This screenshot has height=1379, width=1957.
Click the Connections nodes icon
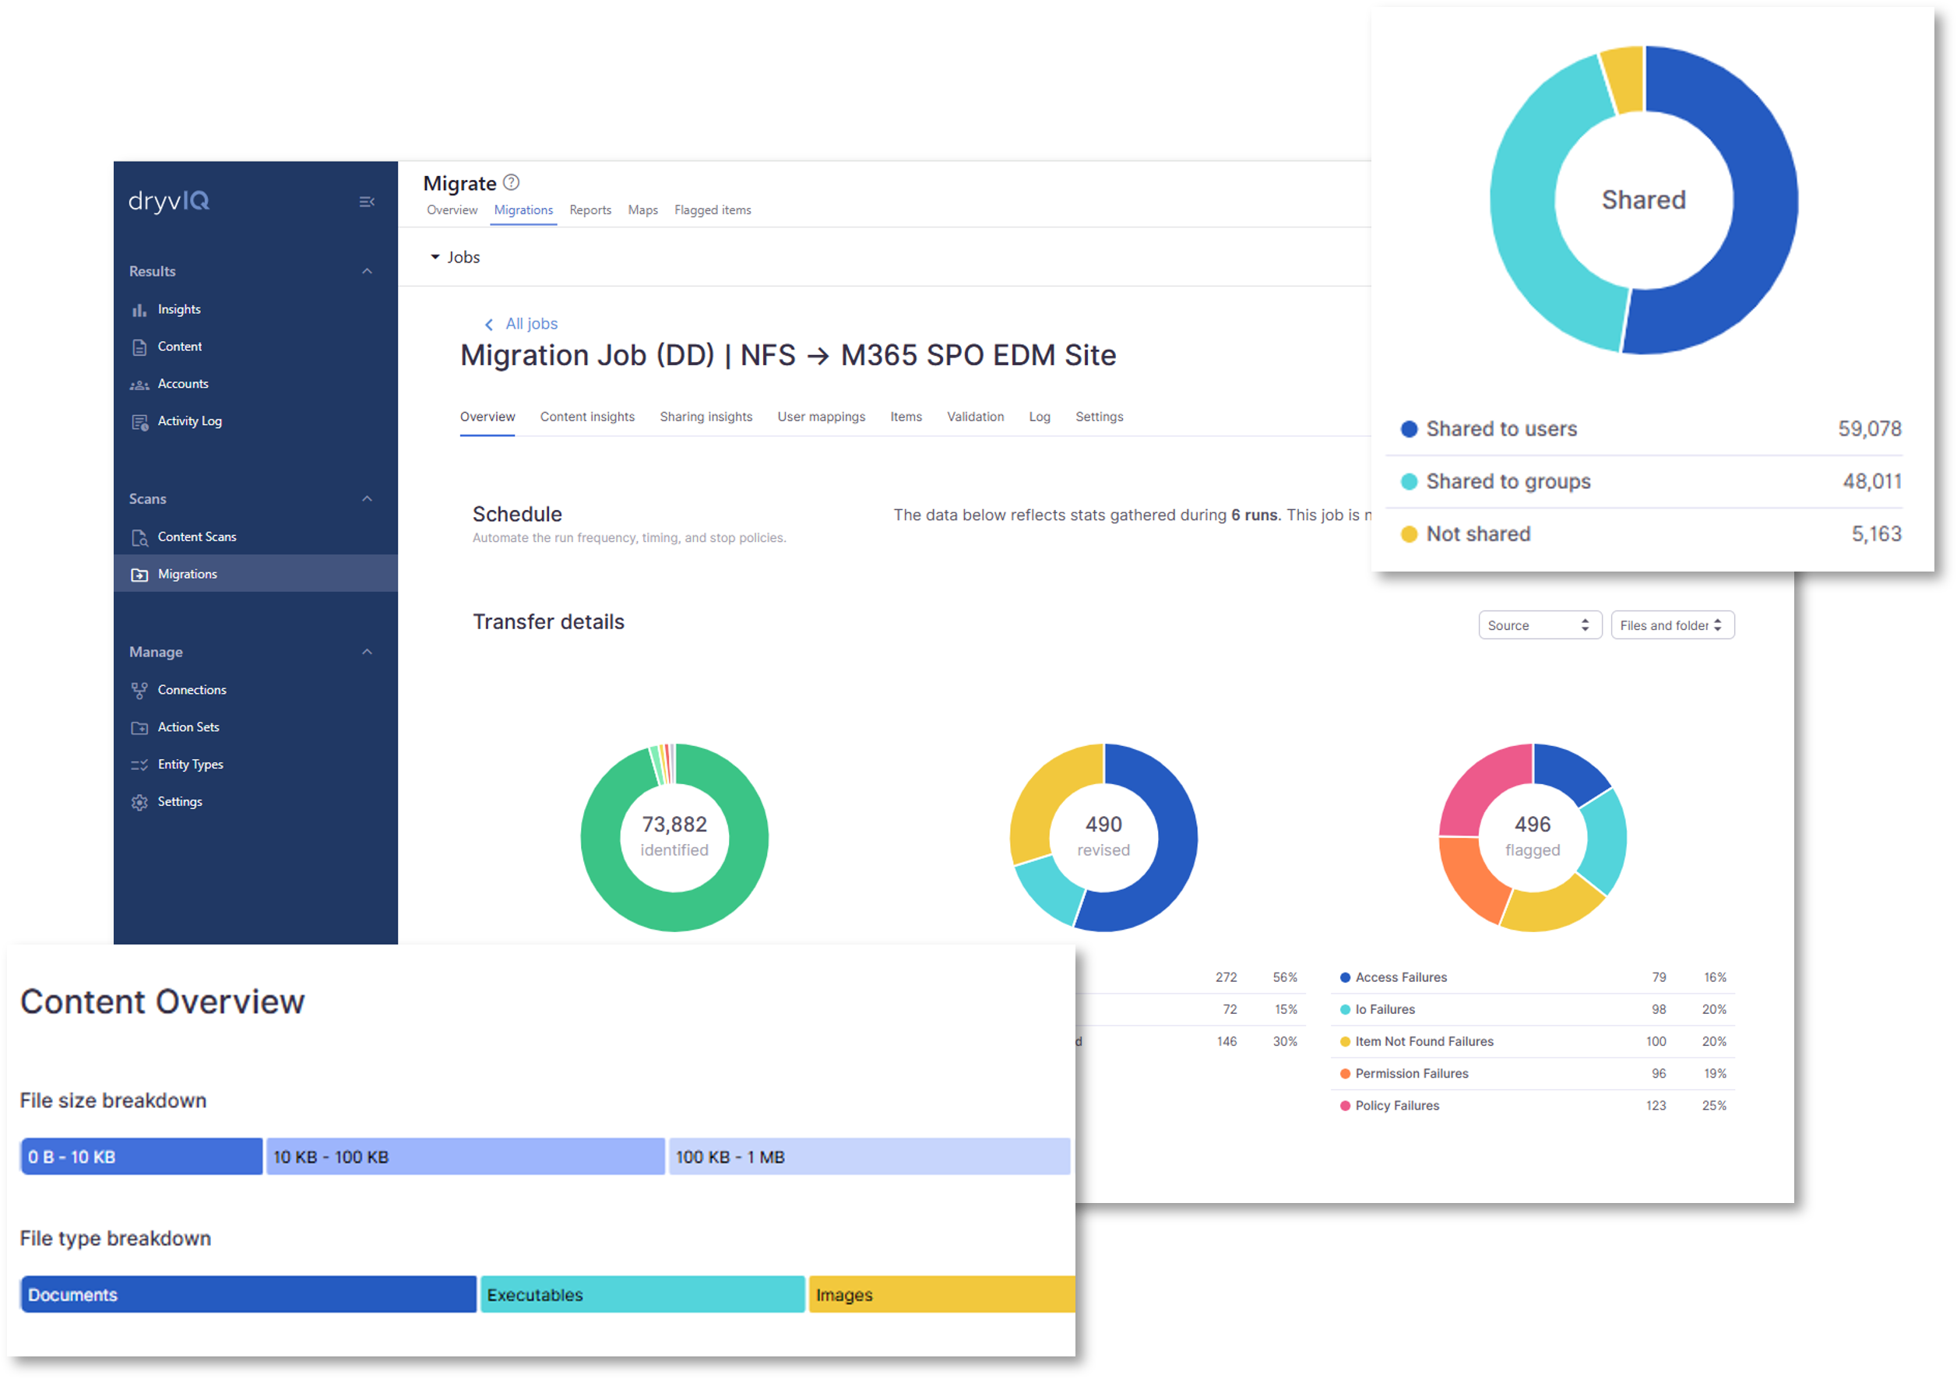(x=139, y=691)
